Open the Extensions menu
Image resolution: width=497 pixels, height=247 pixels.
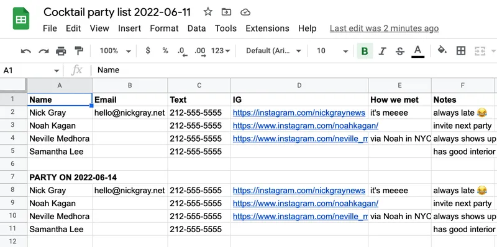pyautogui.click(x=267, y=28)
